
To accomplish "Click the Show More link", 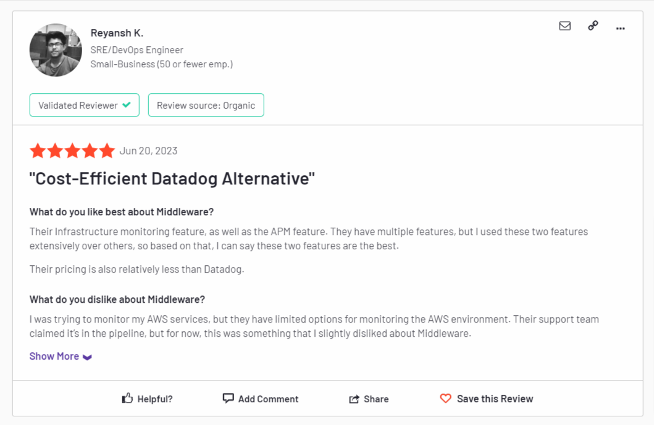I will [x=54, y=356].
